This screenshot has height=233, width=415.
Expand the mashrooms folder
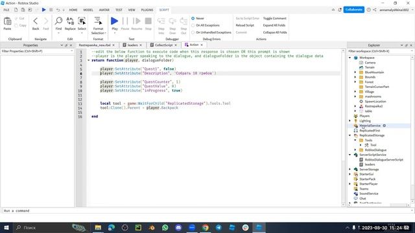click(355, 96)
